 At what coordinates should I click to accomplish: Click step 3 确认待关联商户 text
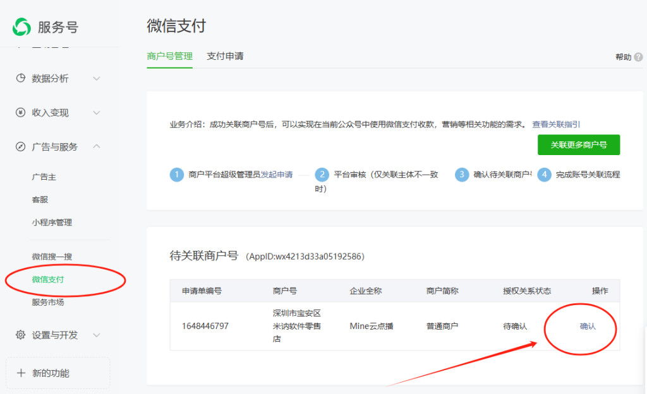click(502, 175)
